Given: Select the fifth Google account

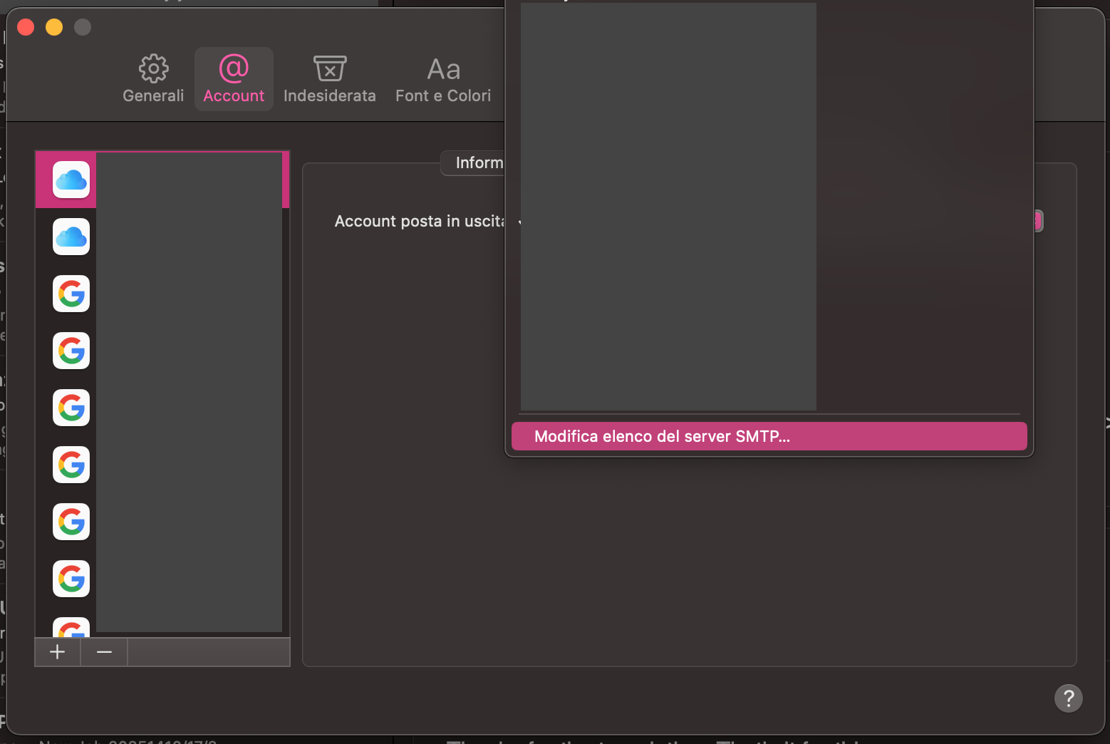Looking at the screenshot, I should [x=71, y=522].
